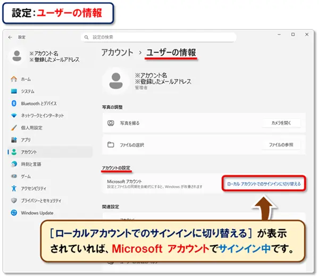Click the 管理者 label under account

pos(141,88)
